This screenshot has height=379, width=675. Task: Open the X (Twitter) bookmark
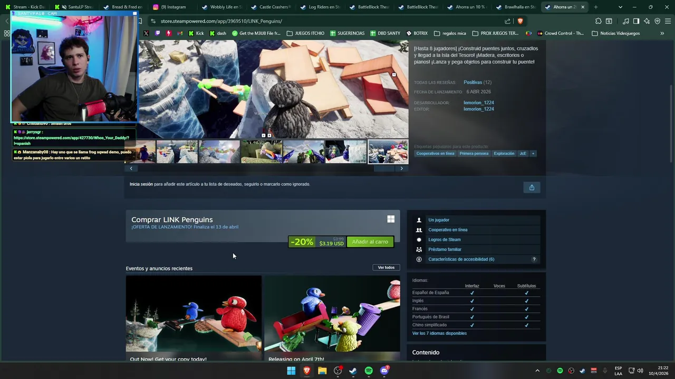[x=146, y=33]
